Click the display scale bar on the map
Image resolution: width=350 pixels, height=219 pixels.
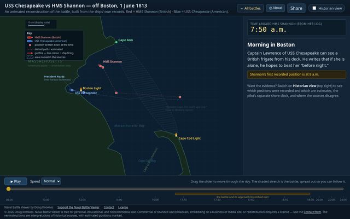pyautogui.click(x=36, y=26)
